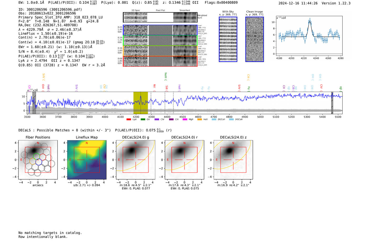Click the green Hβ line label
Image resolution: width=369 pixels, height=251 pixels.
point(341,88)
